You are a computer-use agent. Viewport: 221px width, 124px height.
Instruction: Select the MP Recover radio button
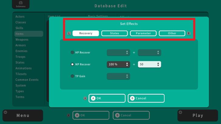pos(72,64)
